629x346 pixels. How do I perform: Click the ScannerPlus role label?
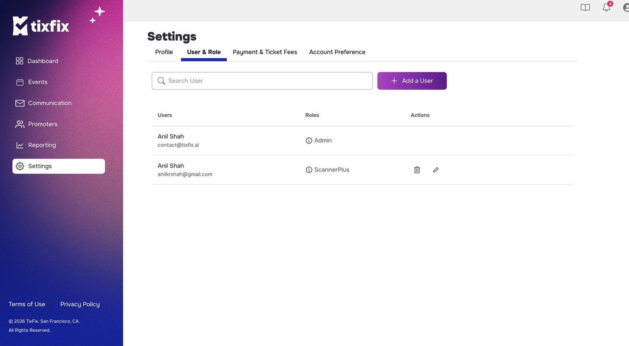click(332, 170)
